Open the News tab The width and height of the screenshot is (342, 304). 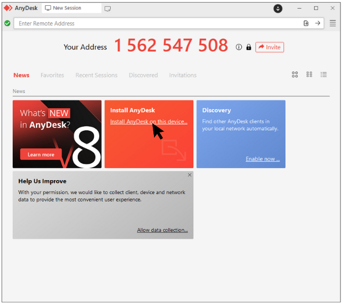point(21,75)
